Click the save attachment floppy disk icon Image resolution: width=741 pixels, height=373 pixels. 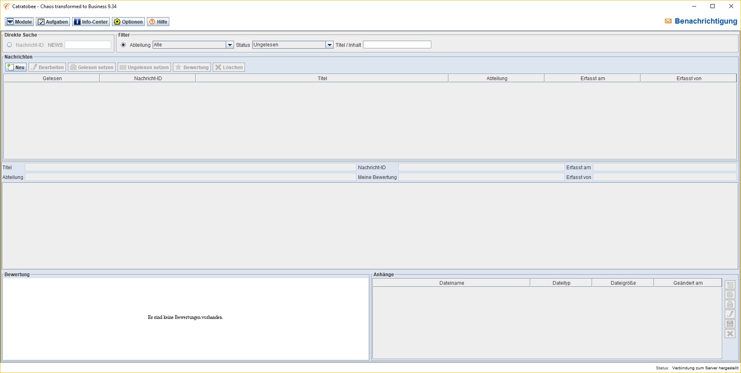click(730, 324)
